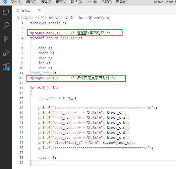Click the 'short b;' member line
Image resolution: width=176 pixels, height=169 pixels.
(46, 53)
